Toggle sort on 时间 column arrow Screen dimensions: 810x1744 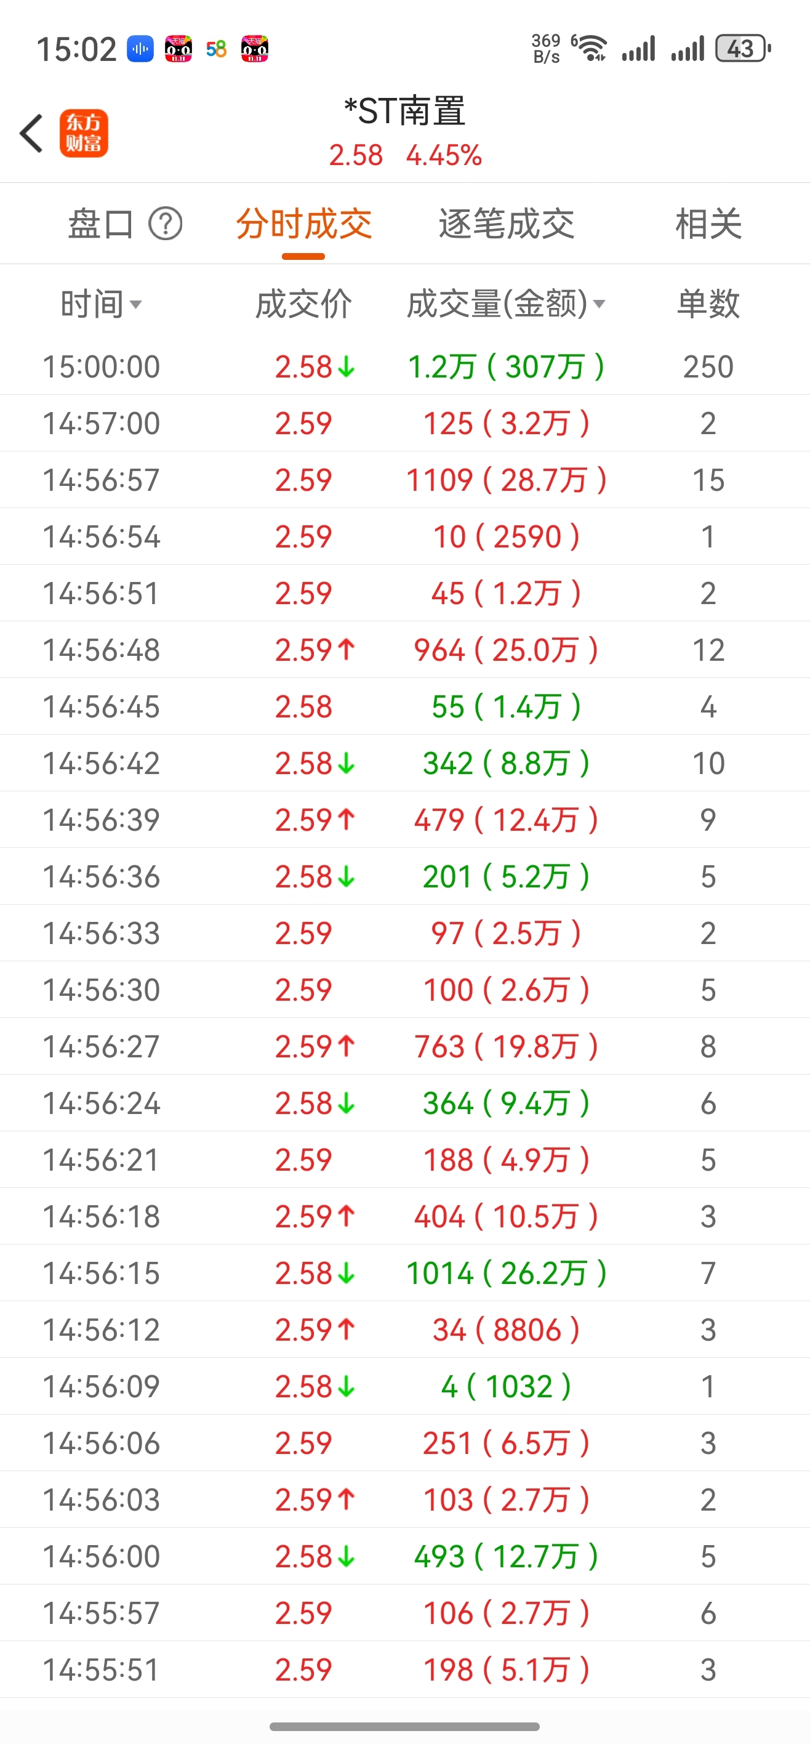pos(135,305)
